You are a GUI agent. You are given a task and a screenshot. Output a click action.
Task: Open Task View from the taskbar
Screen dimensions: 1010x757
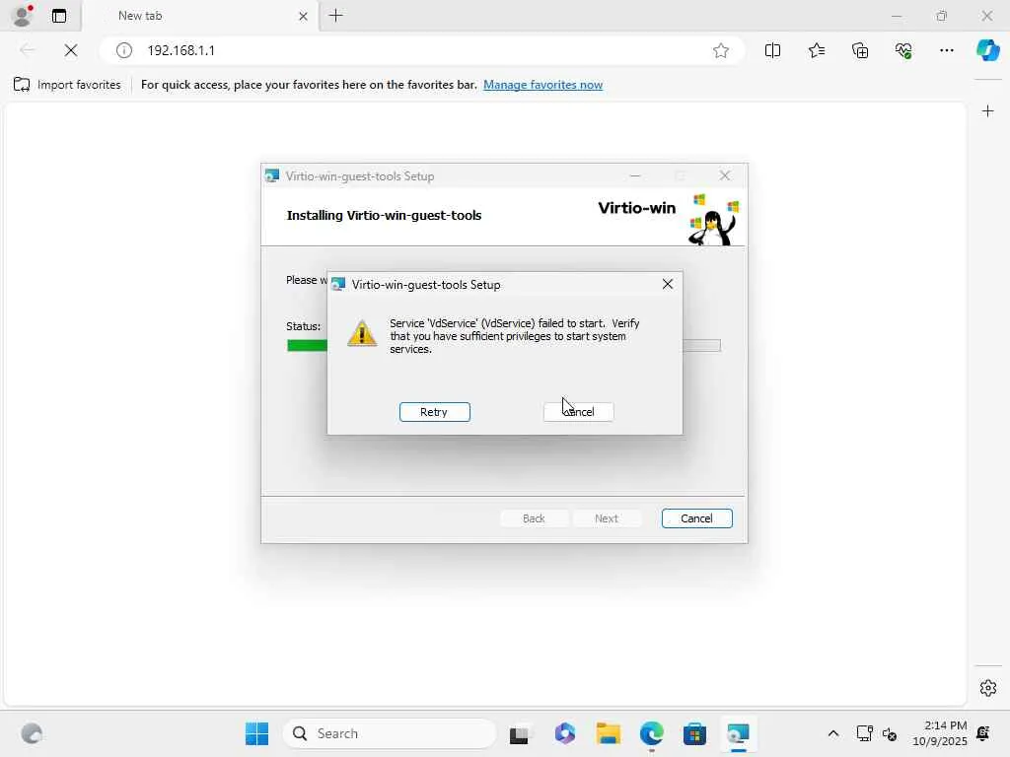point(519,733)
